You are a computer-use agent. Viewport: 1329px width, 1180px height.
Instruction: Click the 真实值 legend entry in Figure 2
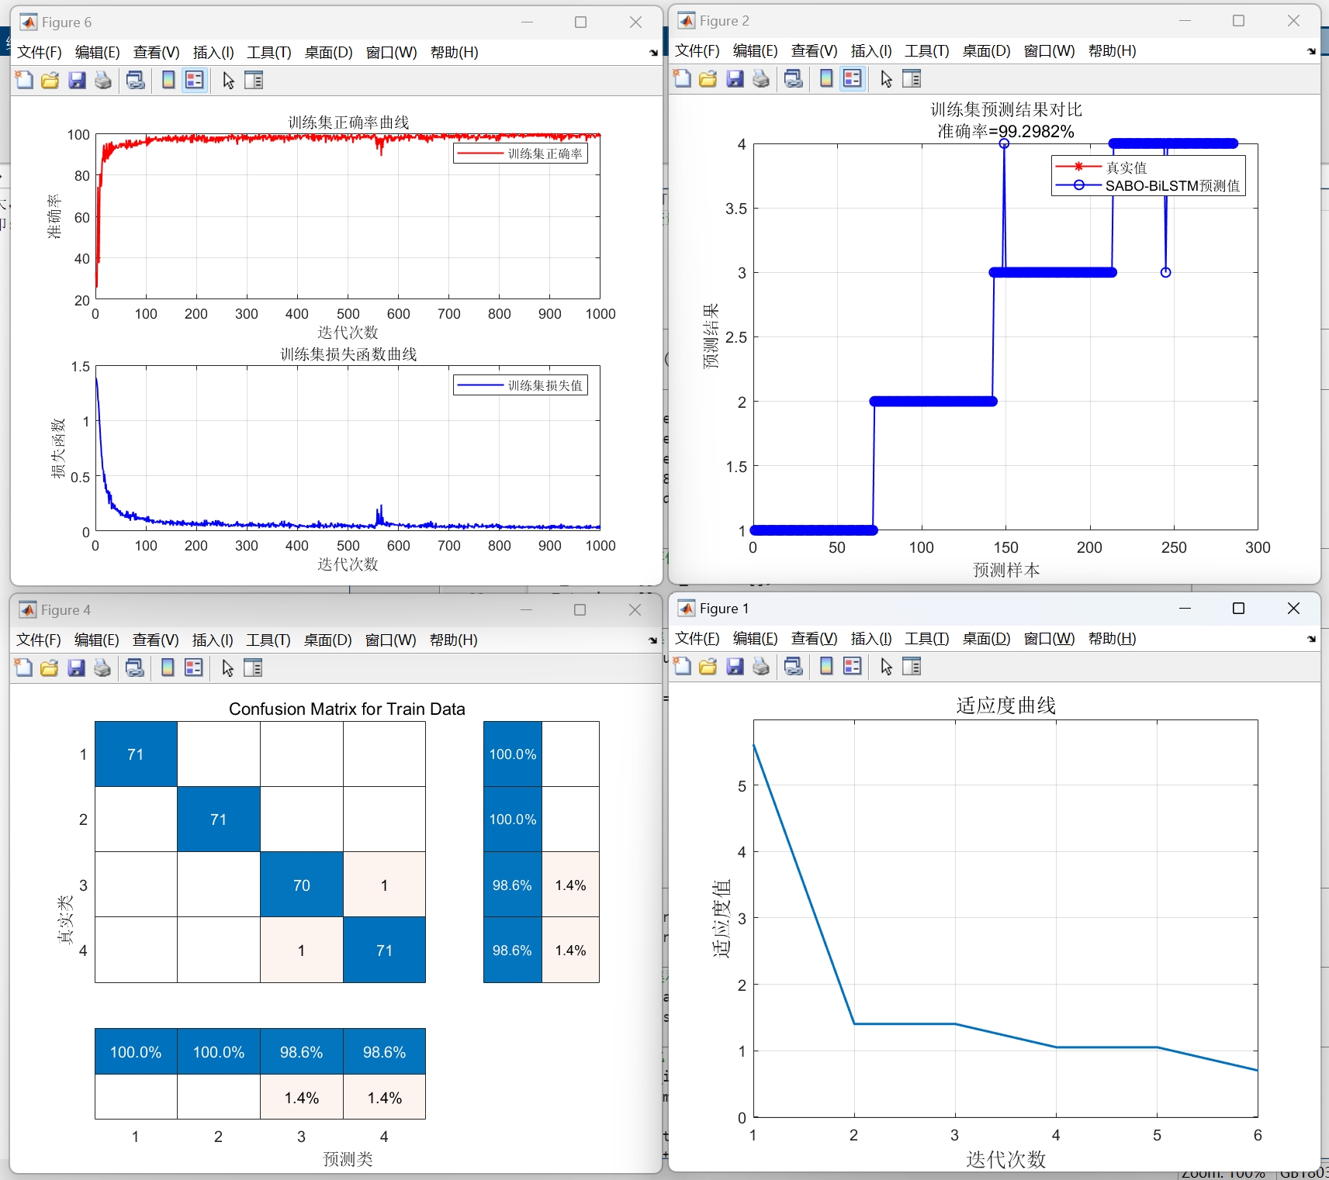click(1127, 167)
